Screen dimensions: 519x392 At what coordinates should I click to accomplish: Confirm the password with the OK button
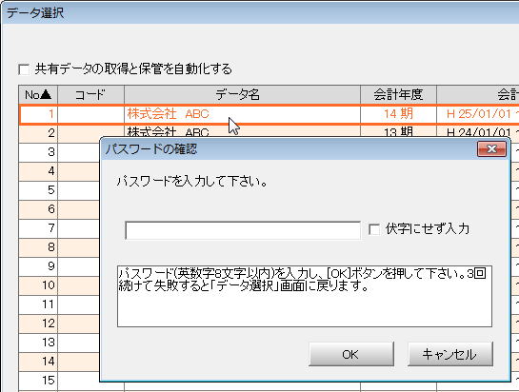(x=351, y=354)
